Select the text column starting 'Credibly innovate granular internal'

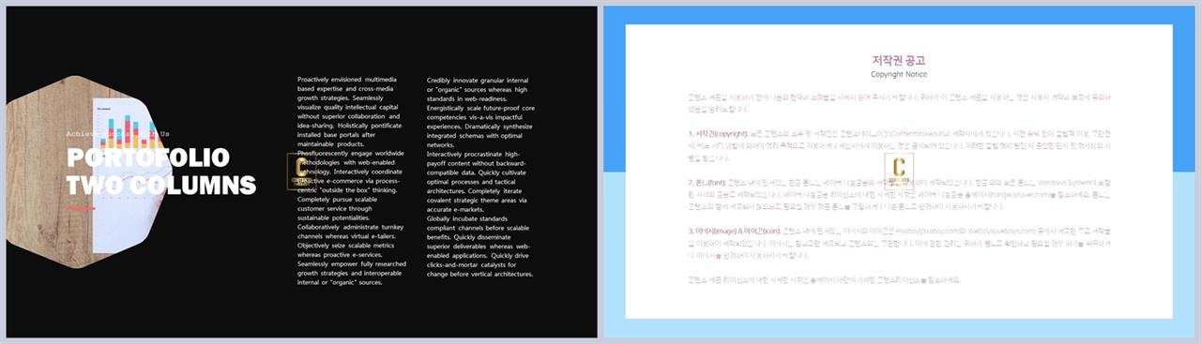479,177
